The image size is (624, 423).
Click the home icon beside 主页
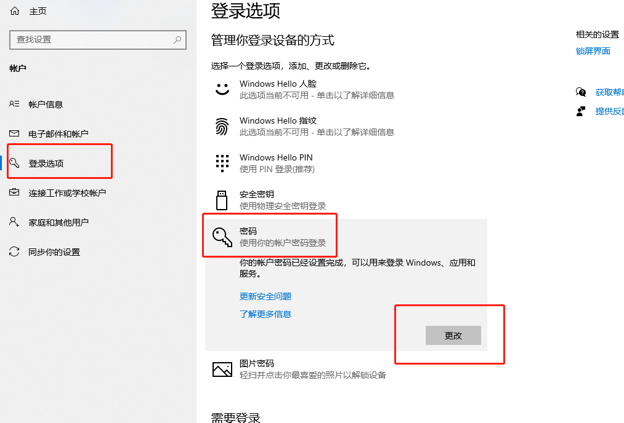coord(15,10)
